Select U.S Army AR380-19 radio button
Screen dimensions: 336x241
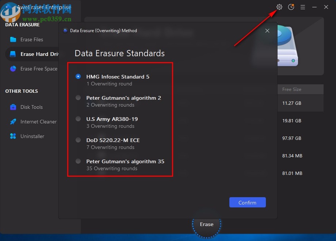point(78,119)
